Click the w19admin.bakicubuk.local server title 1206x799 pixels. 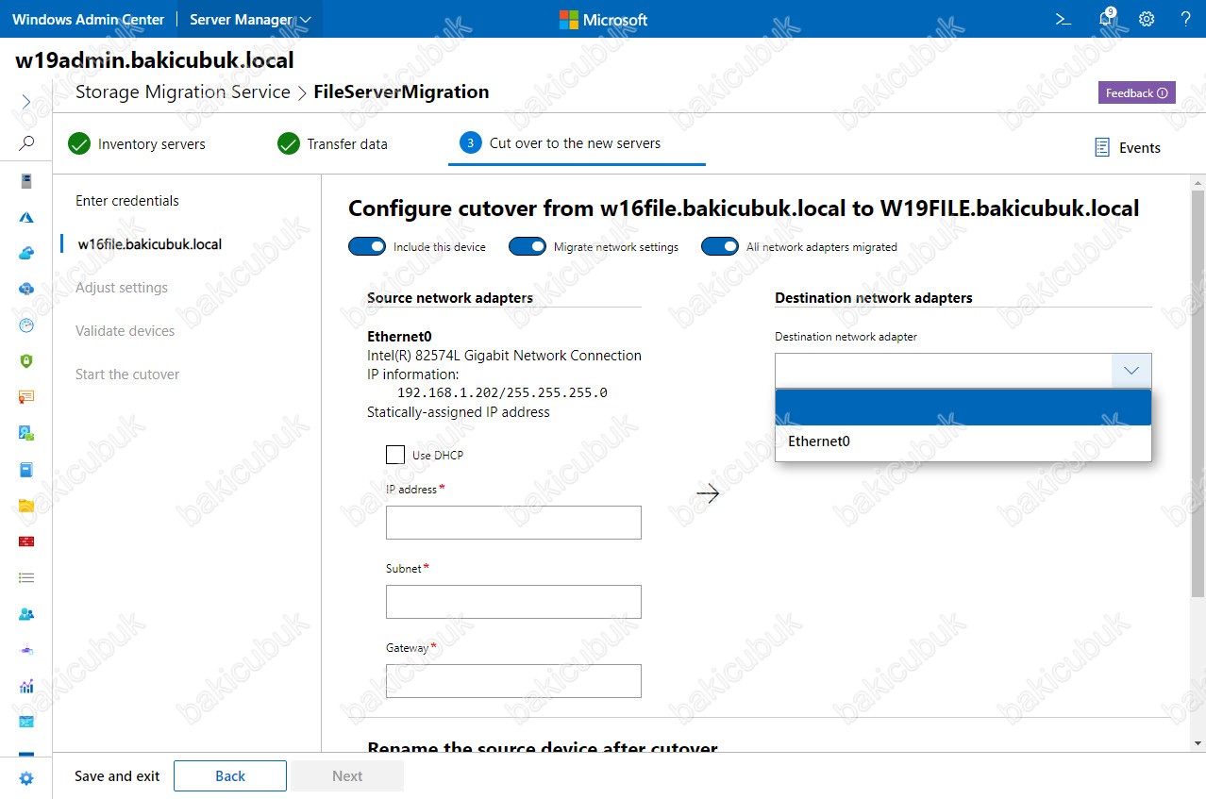155,60
